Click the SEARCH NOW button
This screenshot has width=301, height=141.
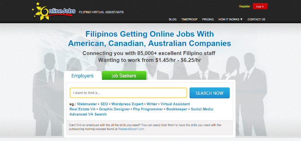pyautogui.click(x=209, y=93)
